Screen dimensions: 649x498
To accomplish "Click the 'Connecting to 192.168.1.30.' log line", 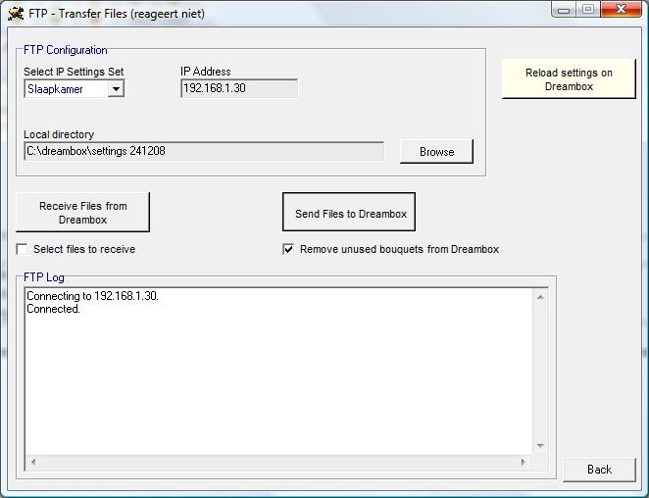I will tap(93, 296).
